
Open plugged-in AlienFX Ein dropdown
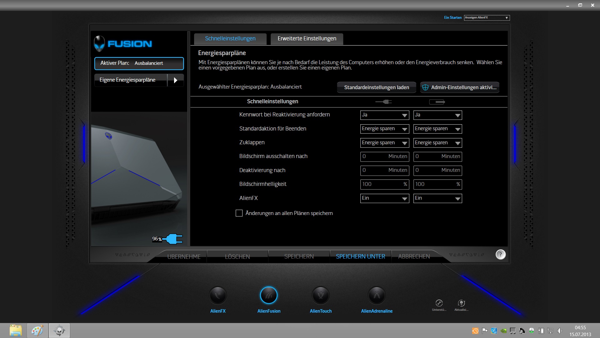pos(384,198)
